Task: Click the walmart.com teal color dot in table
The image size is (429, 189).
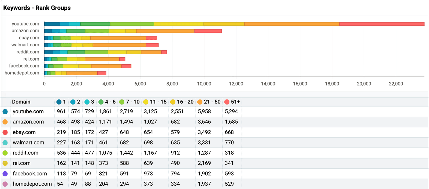Action: tap(5, 143)
